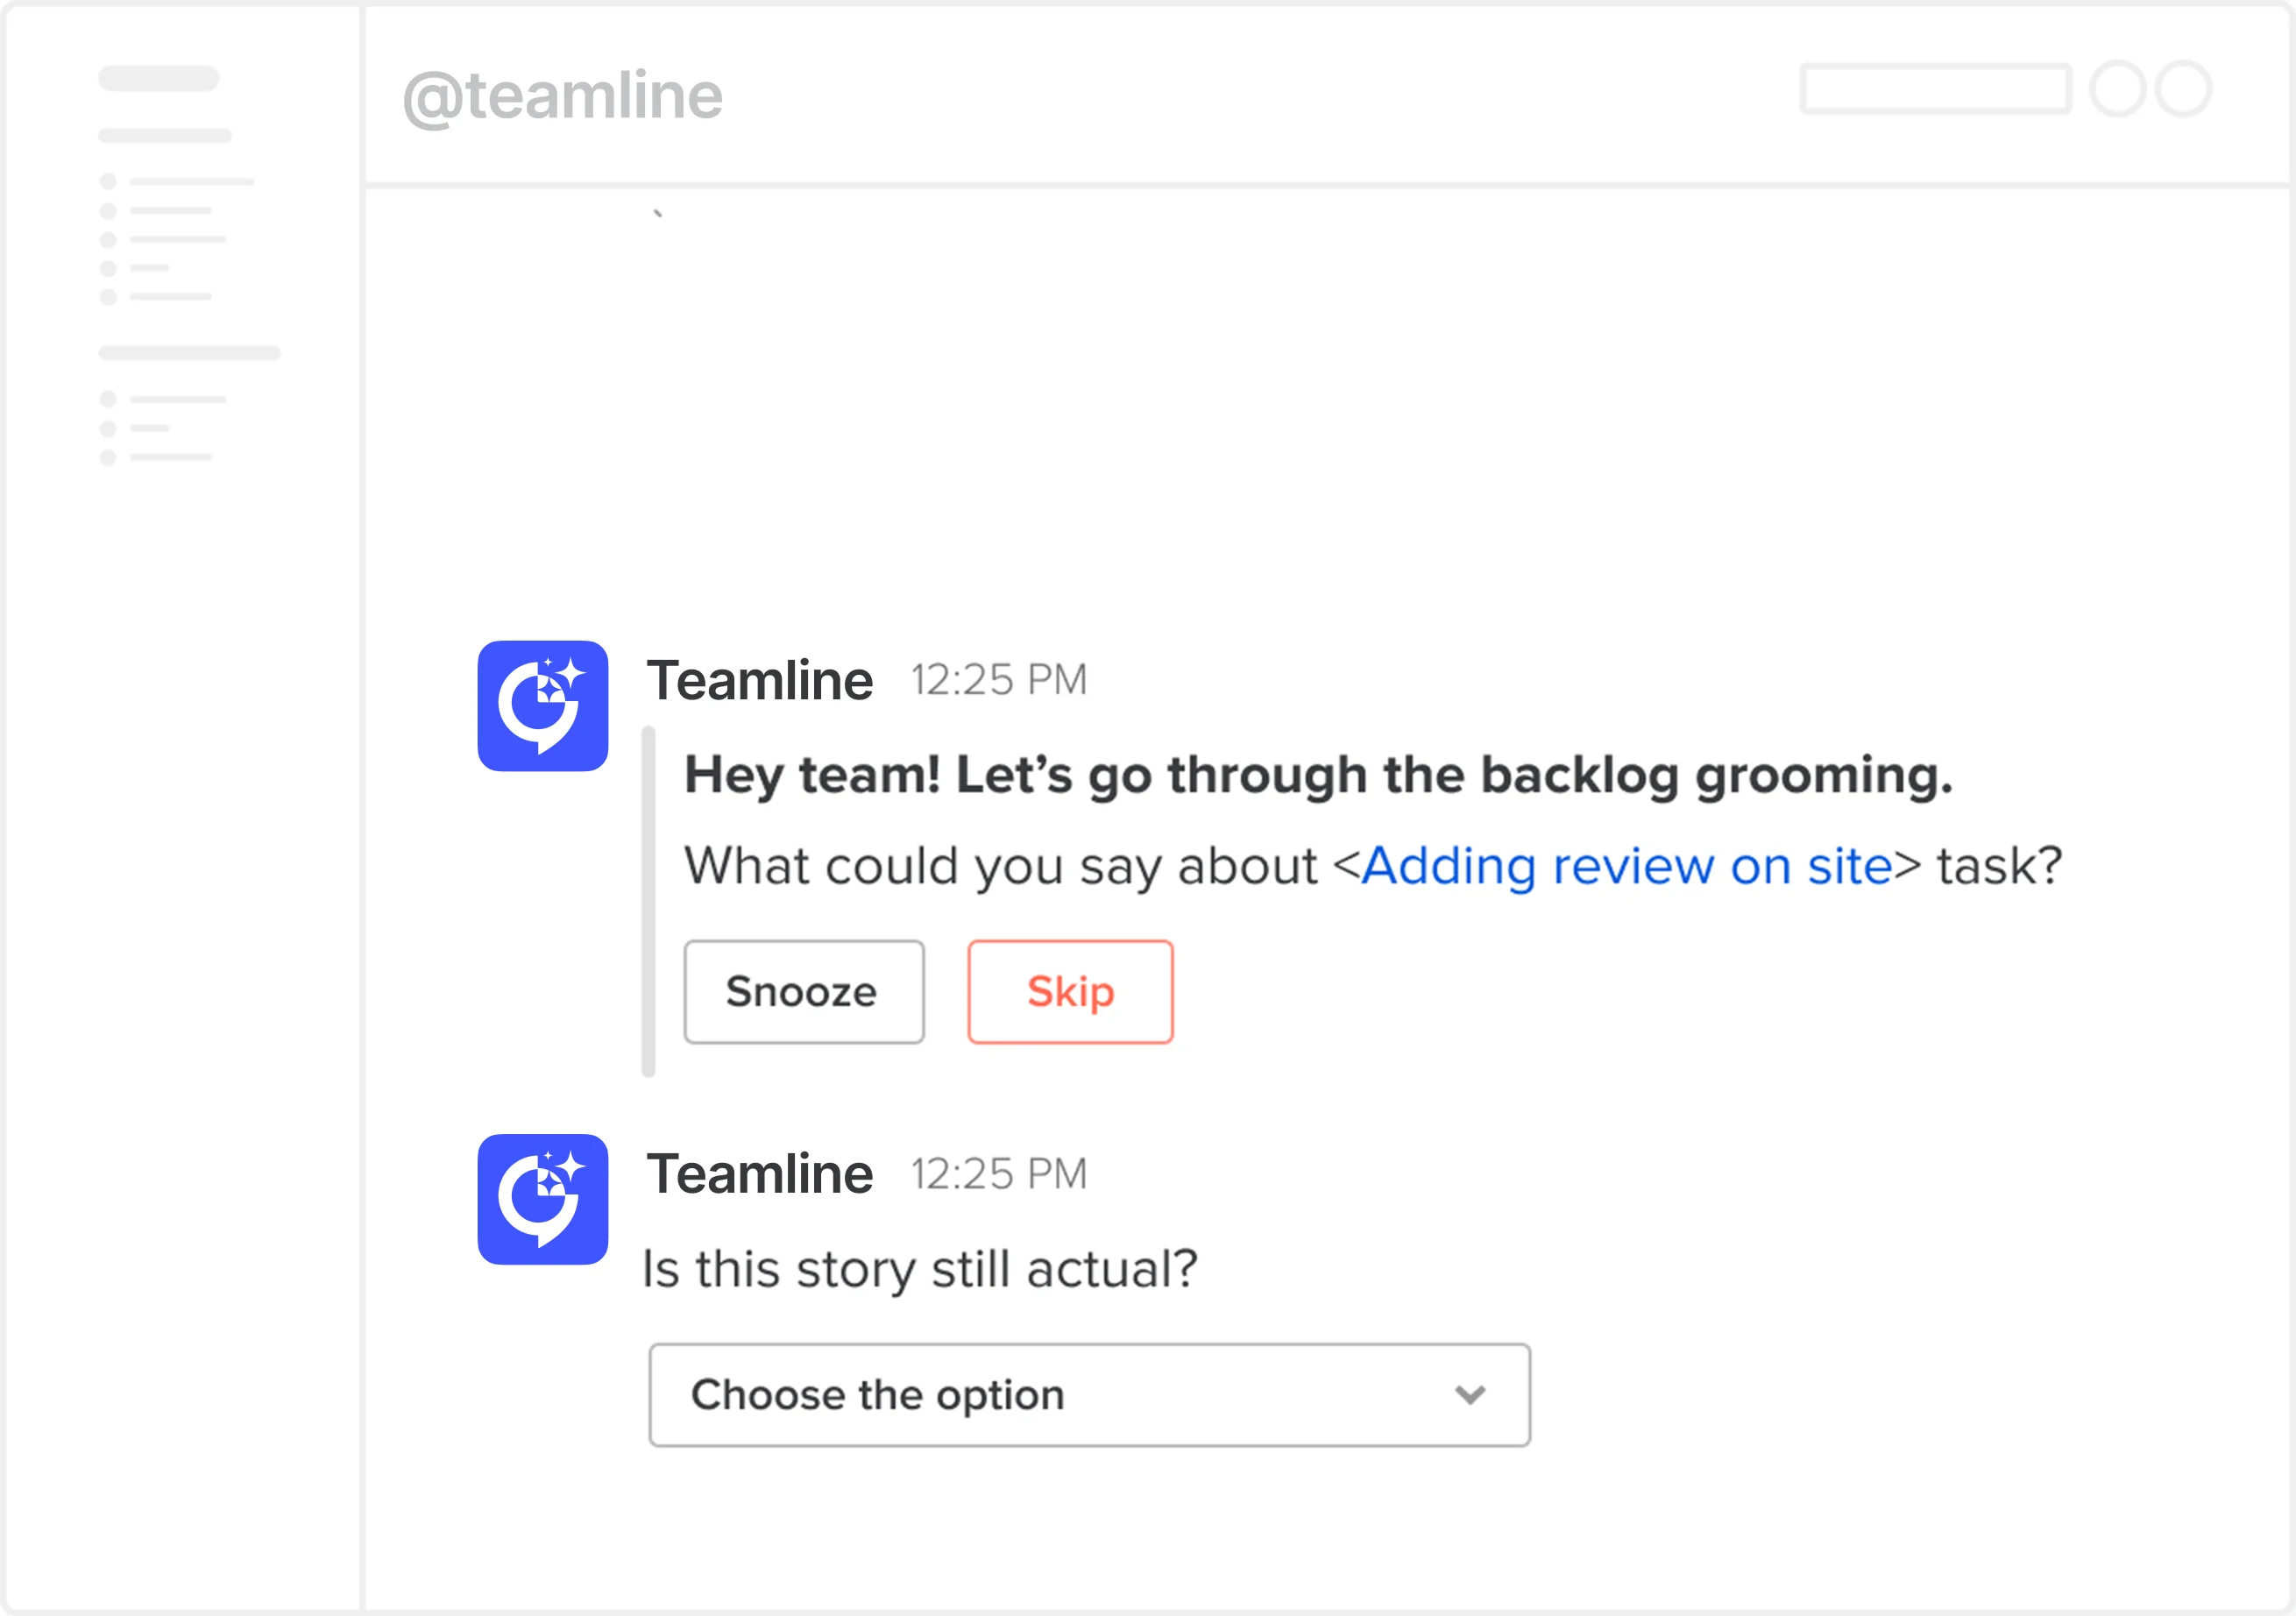Viewport: 2296px width, 1616px height.
Task: Select the Teamline sender name on the first message
Action: coord(761,679)
